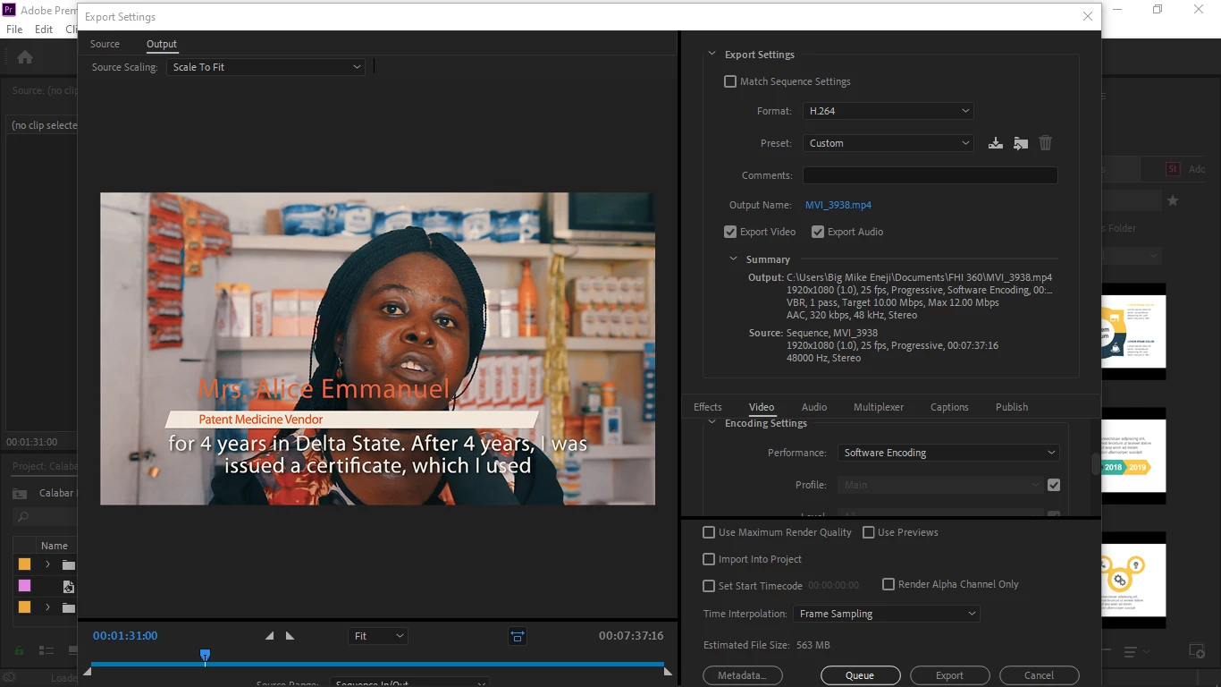Click the timeline end out-point marker

668,671
